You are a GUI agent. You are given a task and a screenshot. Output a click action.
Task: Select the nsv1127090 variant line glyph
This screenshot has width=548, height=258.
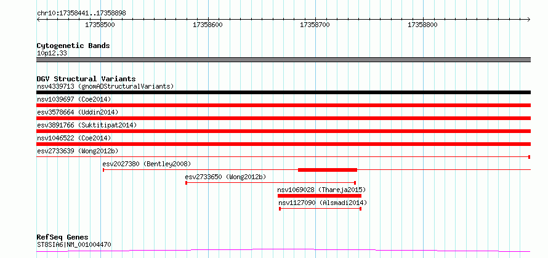320,209
